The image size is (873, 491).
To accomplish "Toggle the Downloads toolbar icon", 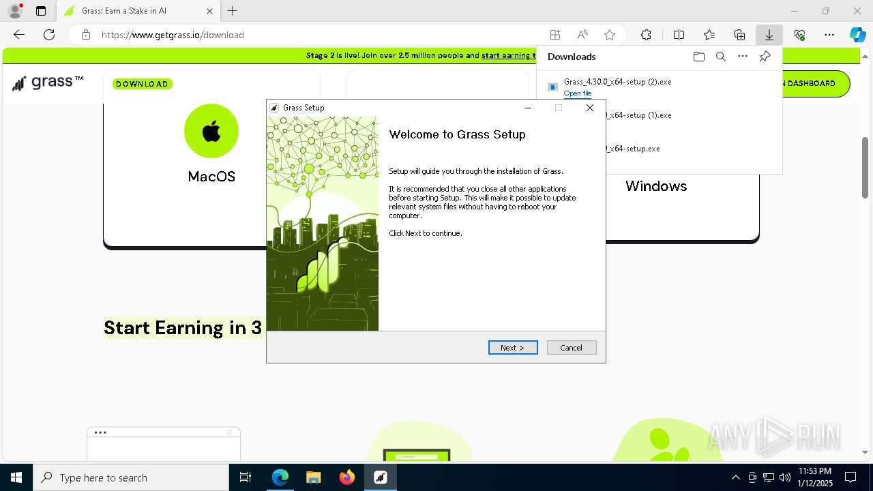I will point(769,35).
